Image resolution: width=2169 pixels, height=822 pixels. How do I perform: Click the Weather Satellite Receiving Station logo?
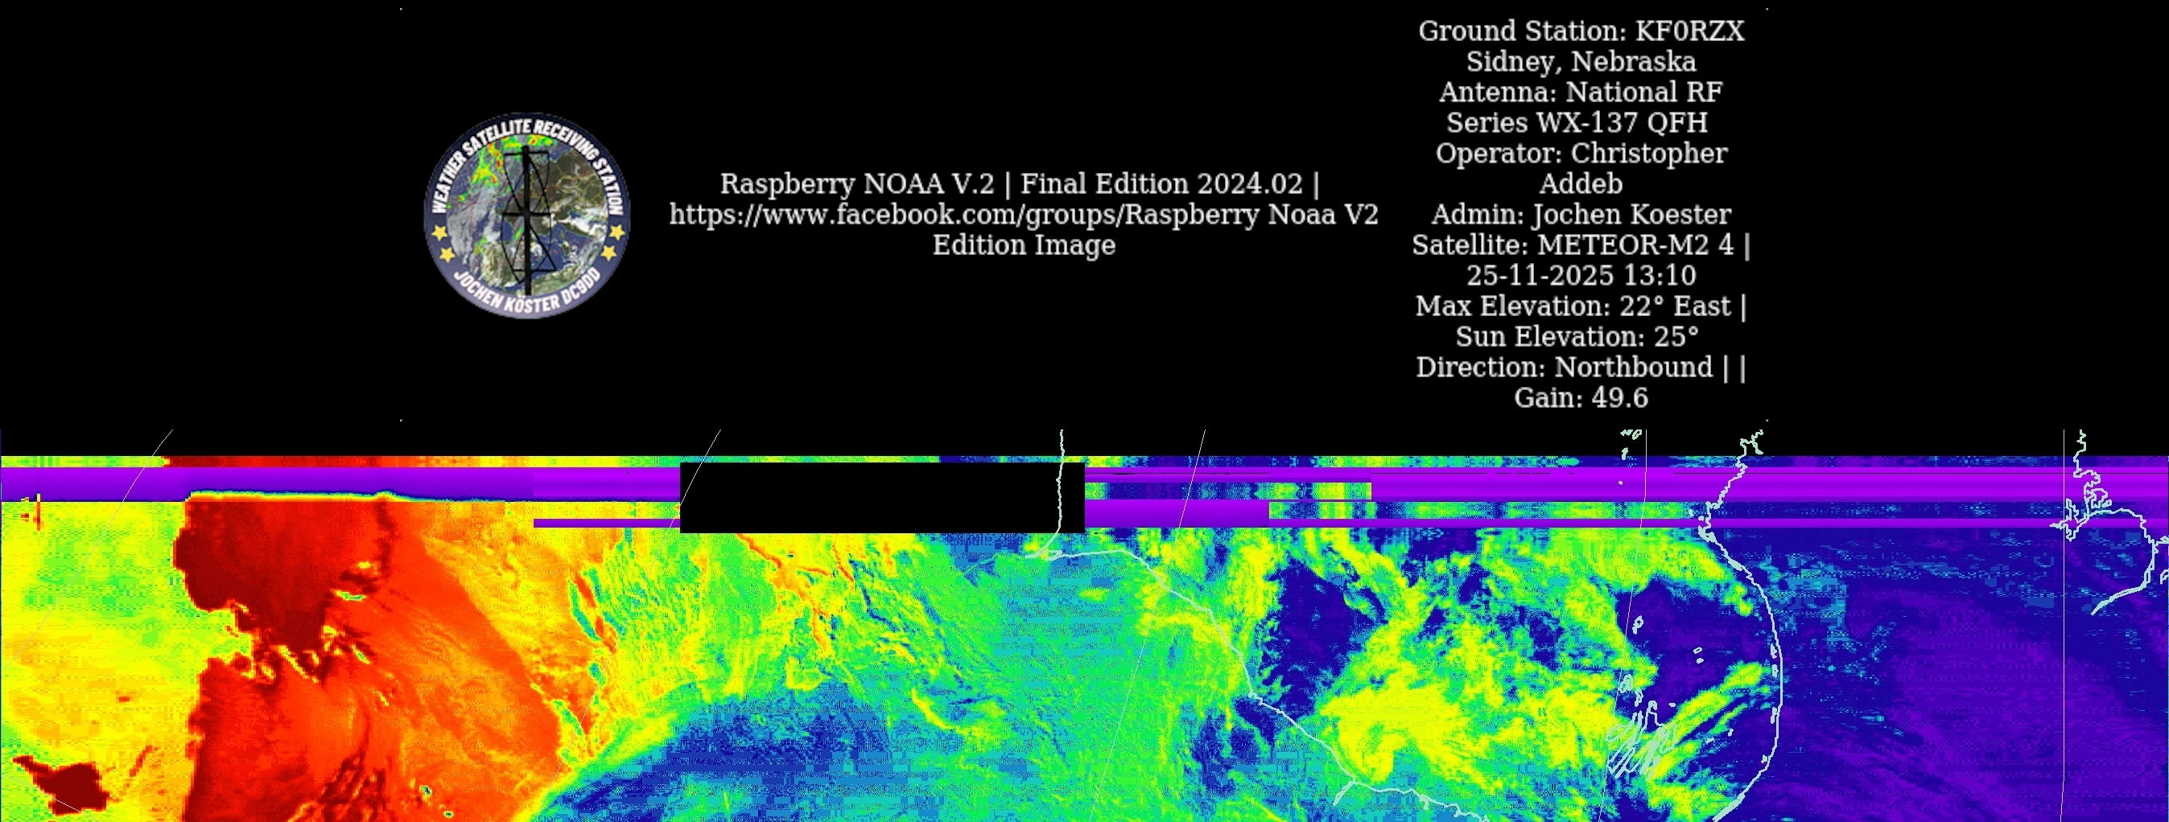coord(527,216)
